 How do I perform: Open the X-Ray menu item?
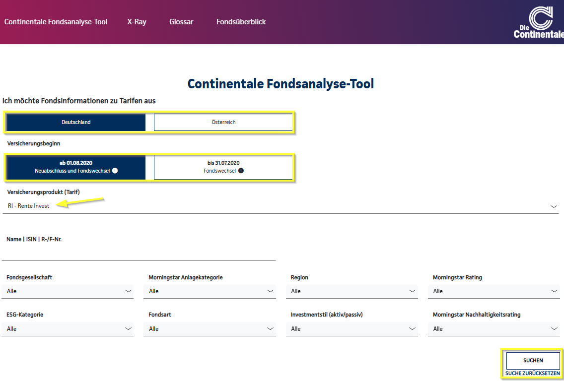(x=137, y=22)
